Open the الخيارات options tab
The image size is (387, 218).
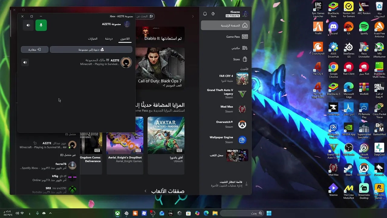click(x=93, y=39)
